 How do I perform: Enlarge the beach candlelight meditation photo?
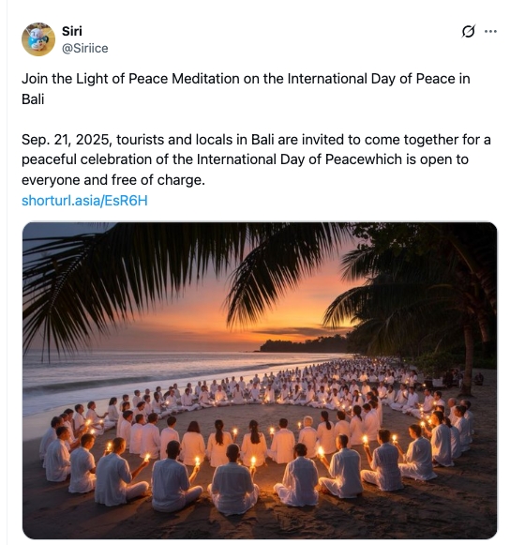click(x=260, y=380)
